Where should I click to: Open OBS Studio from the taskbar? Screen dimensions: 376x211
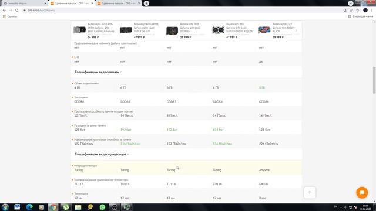[115, 207]
